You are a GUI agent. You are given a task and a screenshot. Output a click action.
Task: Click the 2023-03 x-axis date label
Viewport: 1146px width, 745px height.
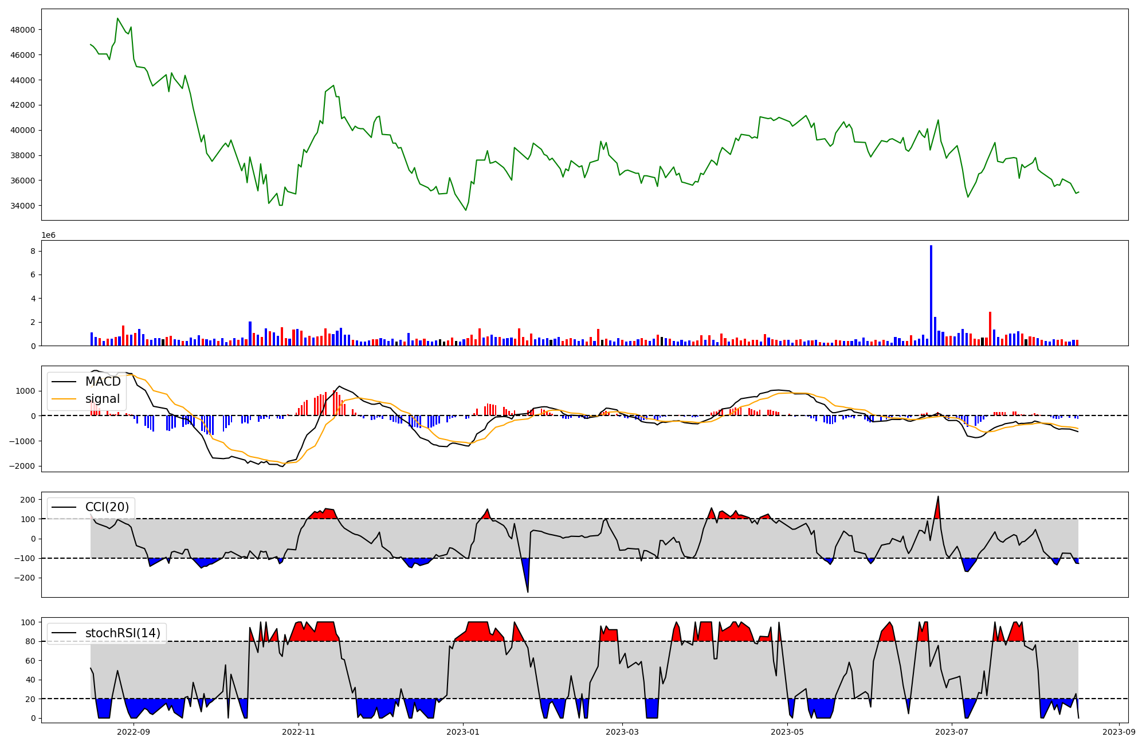pos(622,731)
